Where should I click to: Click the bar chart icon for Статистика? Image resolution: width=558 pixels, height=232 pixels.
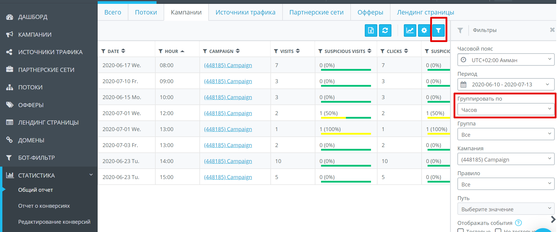tap(10, 175)
